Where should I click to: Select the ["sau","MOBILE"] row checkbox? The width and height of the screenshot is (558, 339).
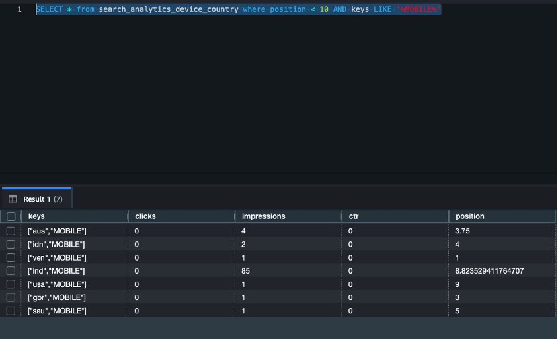11,311
